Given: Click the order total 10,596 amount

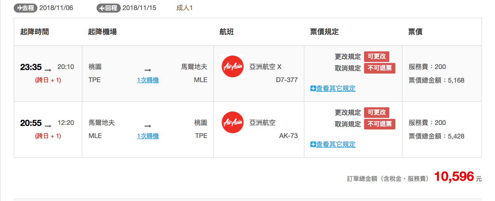Looking at the screenshot, I should click(x=454, y=177).
